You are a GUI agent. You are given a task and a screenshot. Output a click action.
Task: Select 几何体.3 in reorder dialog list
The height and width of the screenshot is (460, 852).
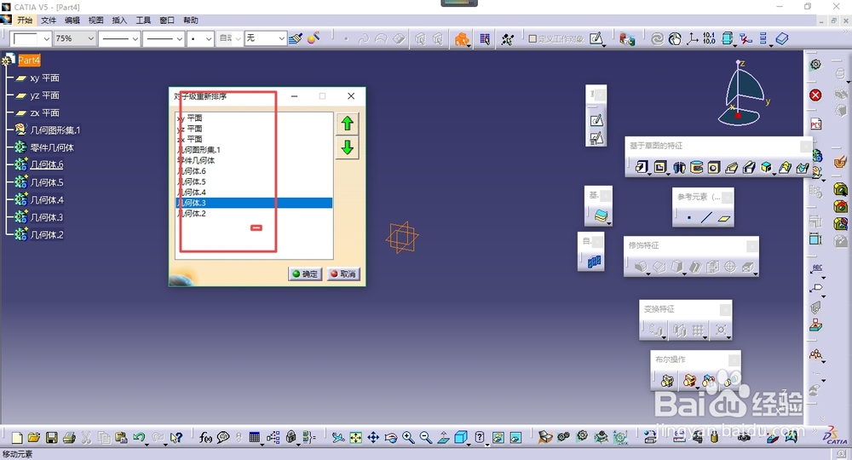point(254,203)
